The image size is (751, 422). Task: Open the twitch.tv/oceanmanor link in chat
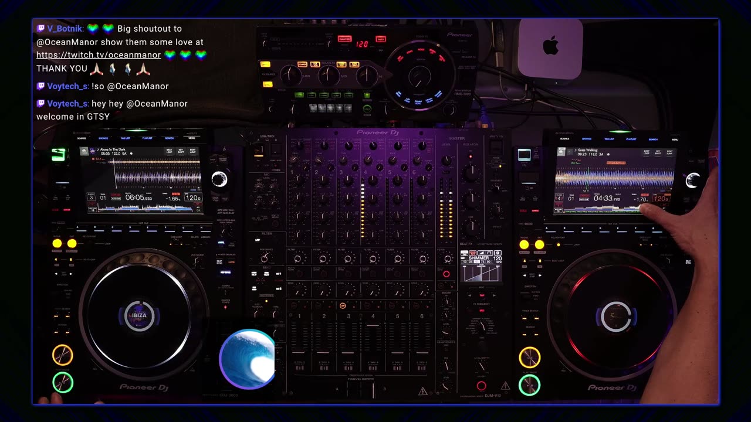pyautogui.click(x=99, y=55)
